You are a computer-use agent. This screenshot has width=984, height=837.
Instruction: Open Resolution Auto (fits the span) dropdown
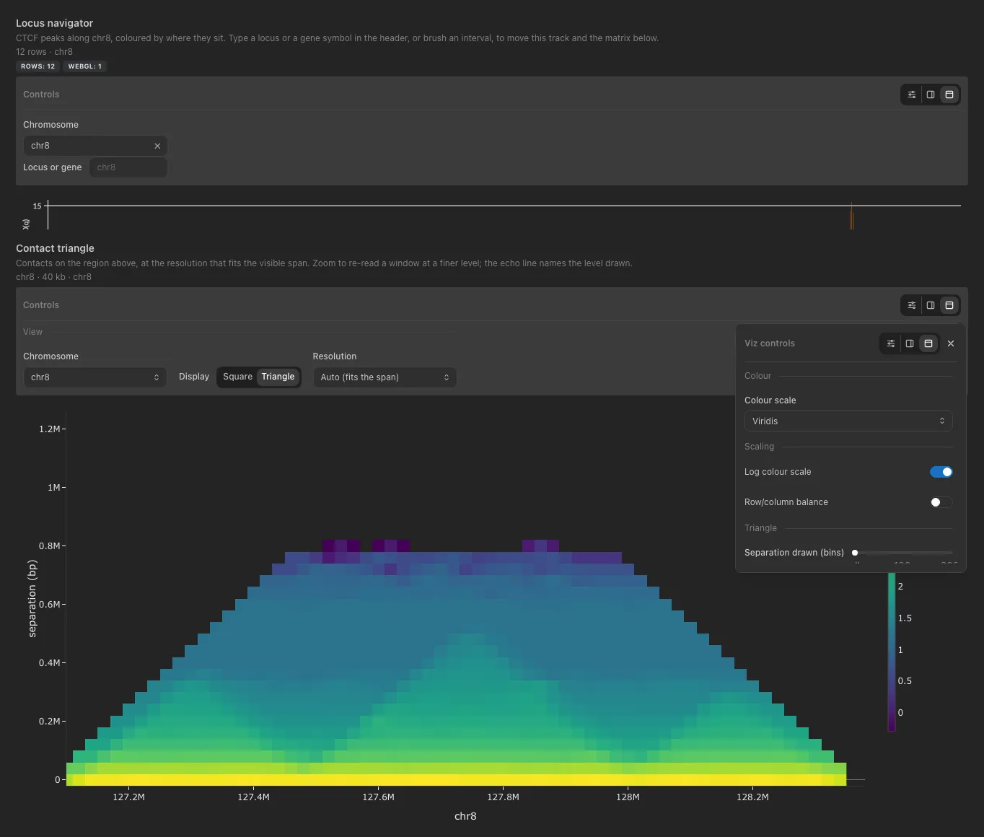[385, 377]
